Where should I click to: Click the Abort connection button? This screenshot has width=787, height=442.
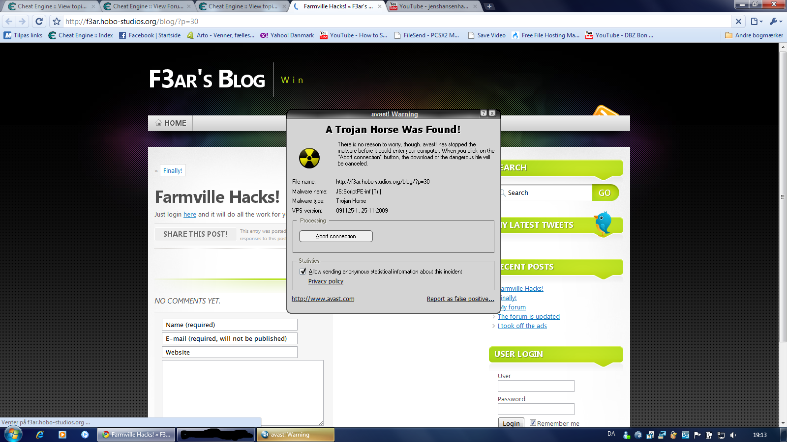336,236
